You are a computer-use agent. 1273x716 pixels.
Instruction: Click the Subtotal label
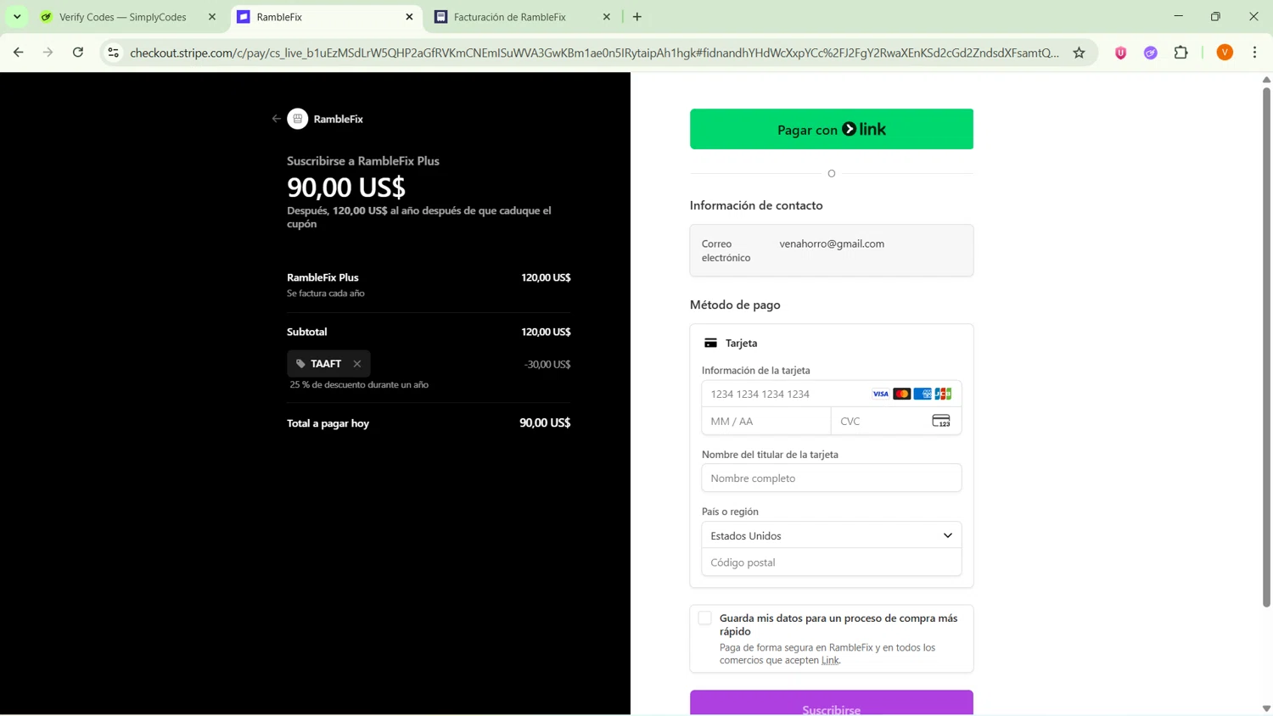pyautogui.click(x=306, y=332)
